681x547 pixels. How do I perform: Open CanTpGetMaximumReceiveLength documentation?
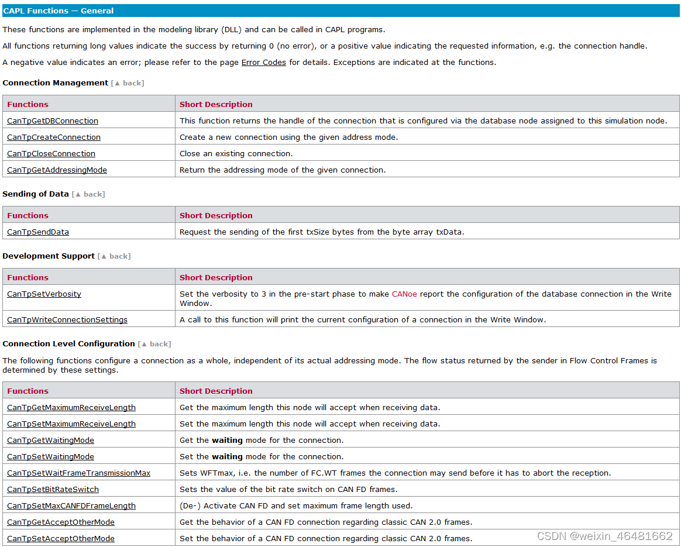[71, 407]
